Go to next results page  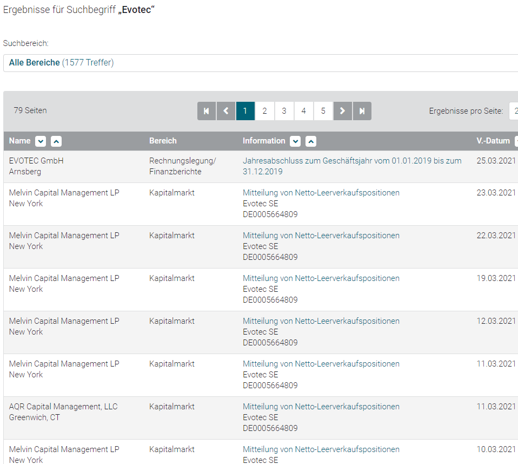point(342,111)
